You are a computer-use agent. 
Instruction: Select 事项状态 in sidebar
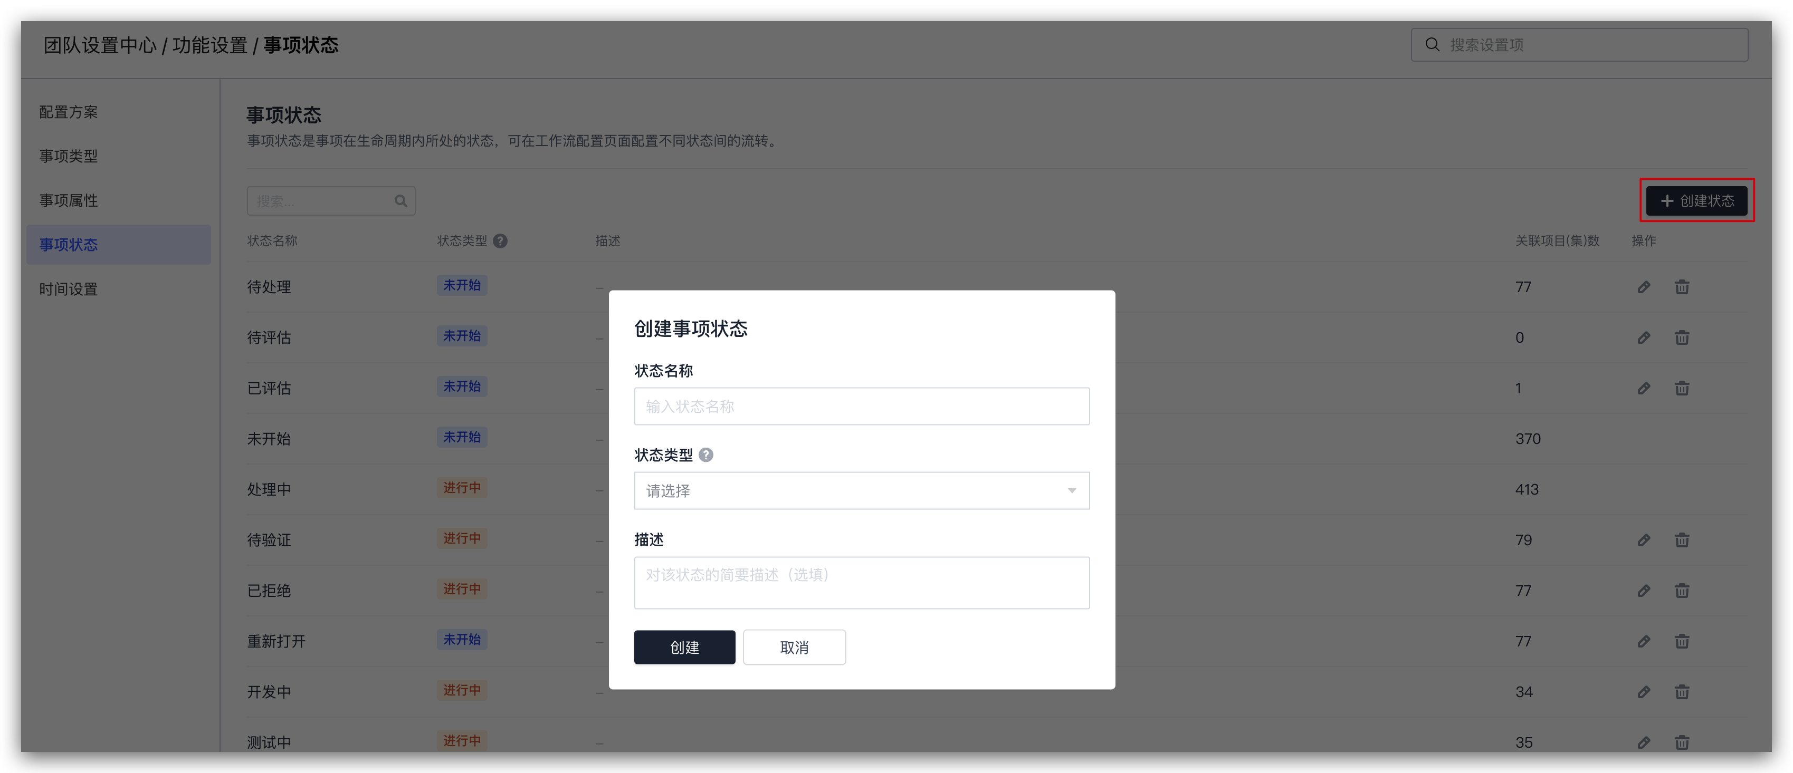[x=118, y=244]
